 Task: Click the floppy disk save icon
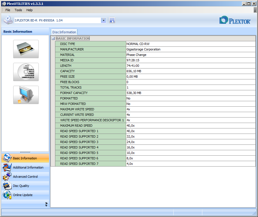point(112,20)
